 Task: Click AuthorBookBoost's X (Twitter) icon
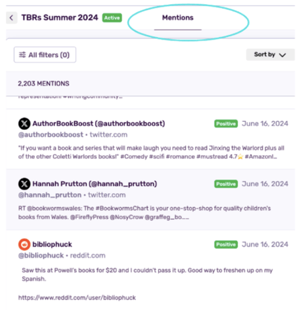click(24, 124)
